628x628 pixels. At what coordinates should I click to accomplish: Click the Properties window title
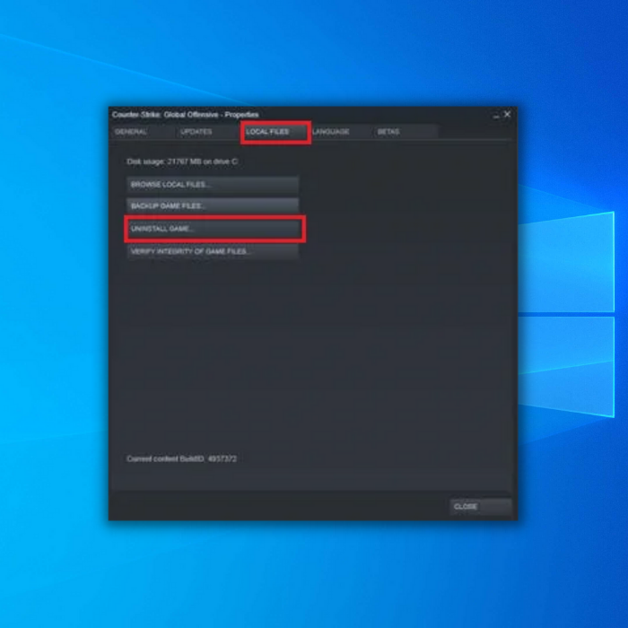pos(186,115)
